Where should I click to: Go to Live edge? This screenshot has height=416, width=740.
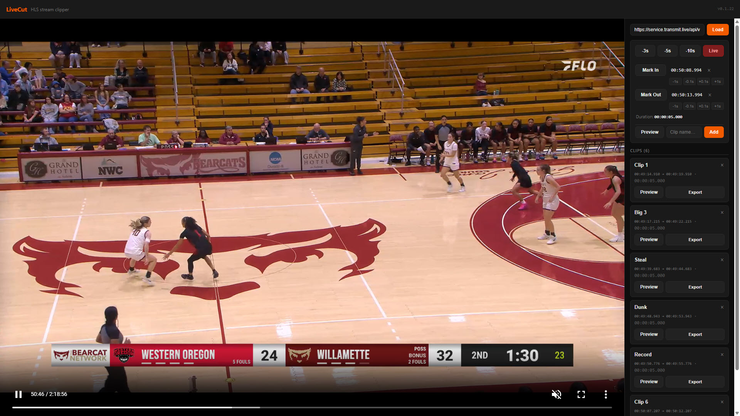coord(713,51)
